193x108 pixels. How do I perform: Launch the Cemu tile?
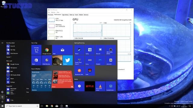tap(90, 60)
